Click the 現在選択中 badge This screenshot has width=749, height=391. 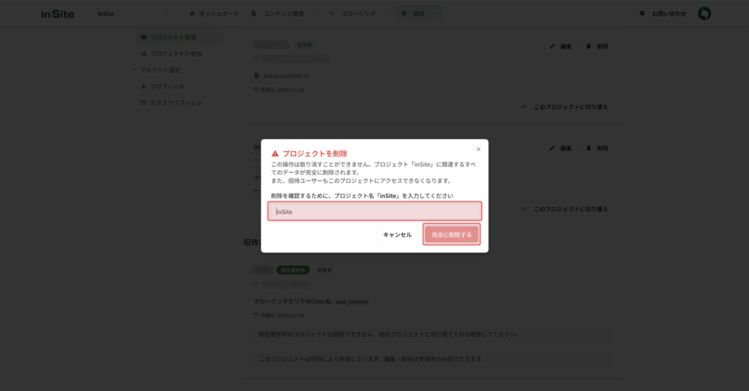293,270
